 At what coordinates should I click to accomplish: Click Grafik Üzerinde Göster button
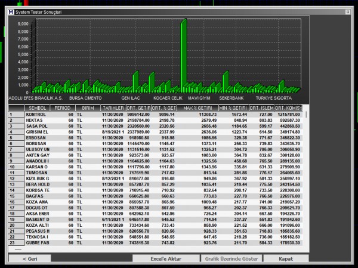(x=232, y=258)
